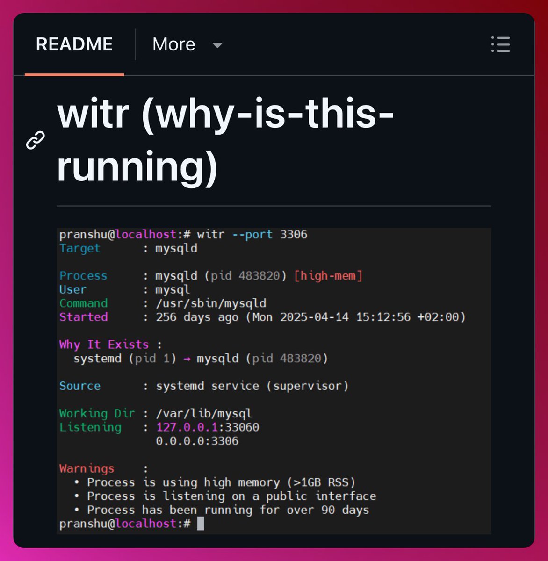Click the terminal cursor at last prompt
This screenshot has width=548, height=561.
coord(201,524)
